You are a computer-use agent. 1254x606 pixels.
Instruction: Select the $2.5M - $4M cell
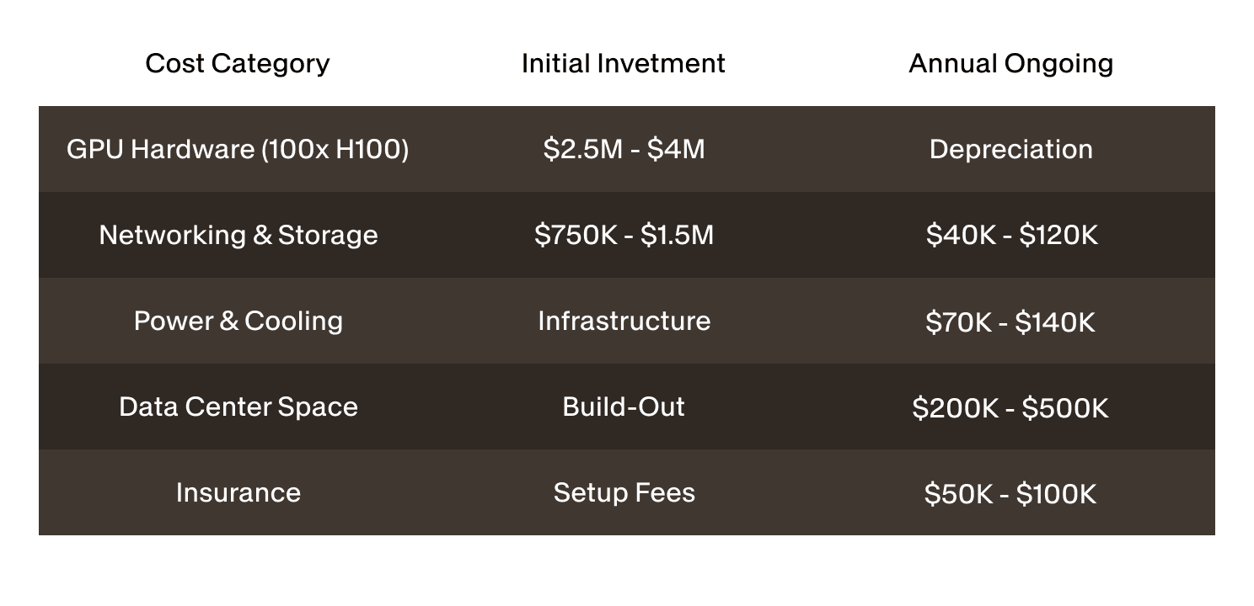624,150
